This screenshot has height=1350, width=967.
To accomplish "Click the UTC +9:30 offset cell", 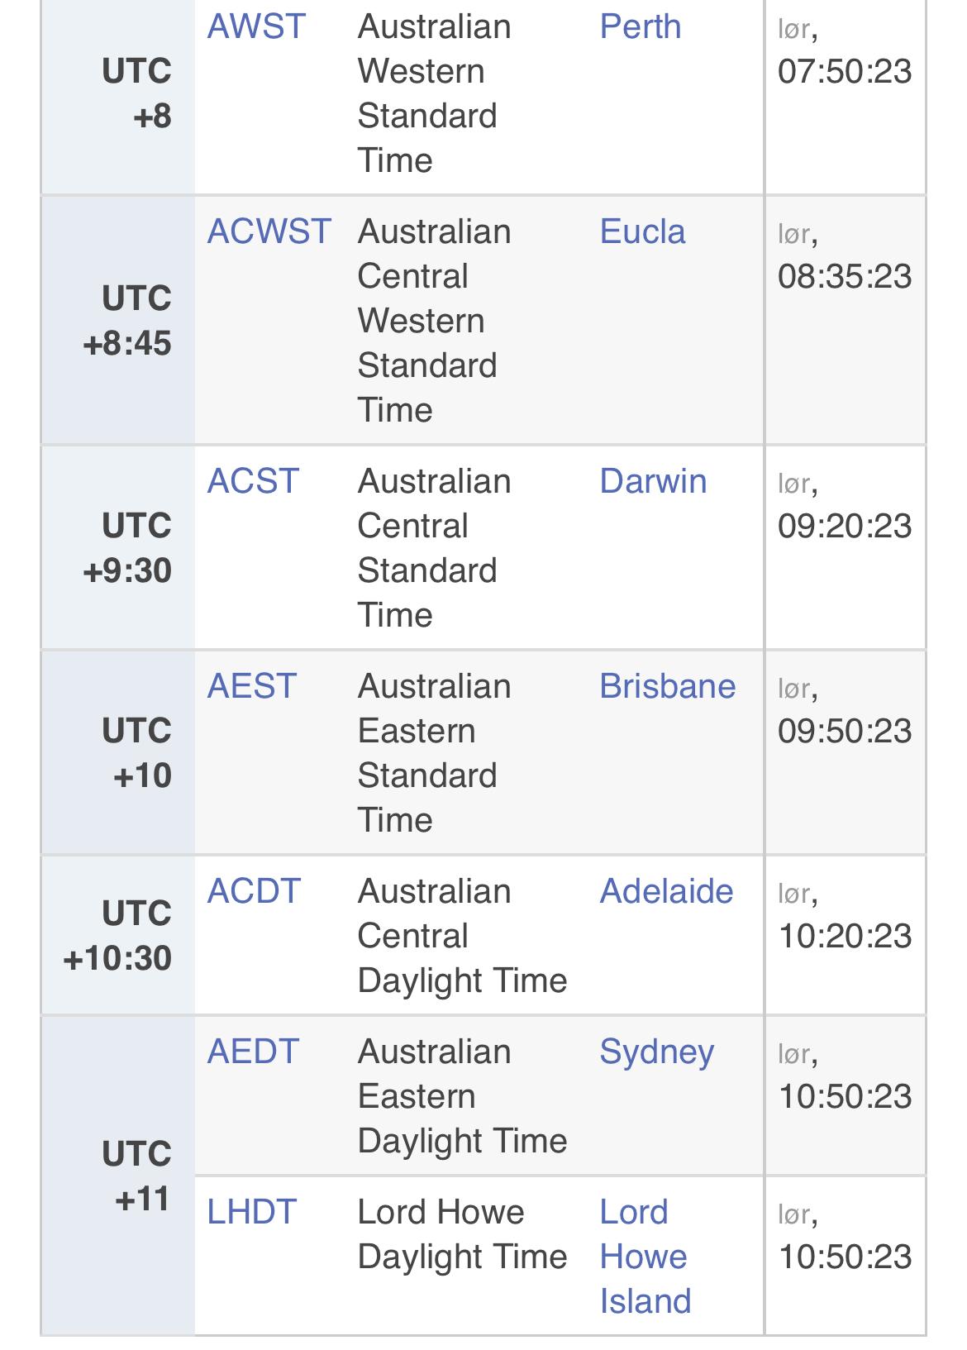I will click(x=127, y=548).
